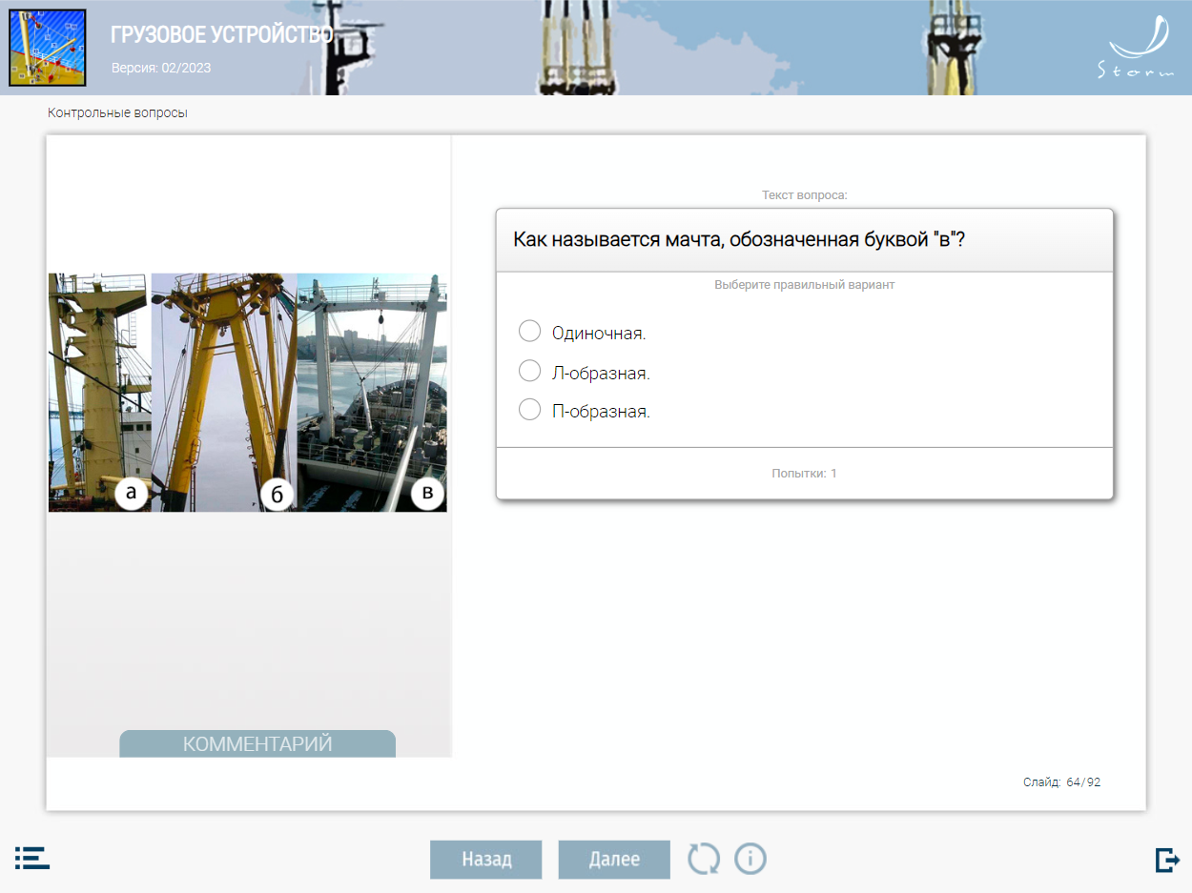Click the 'Контрольные вопросы' section label

coord(117,112)
